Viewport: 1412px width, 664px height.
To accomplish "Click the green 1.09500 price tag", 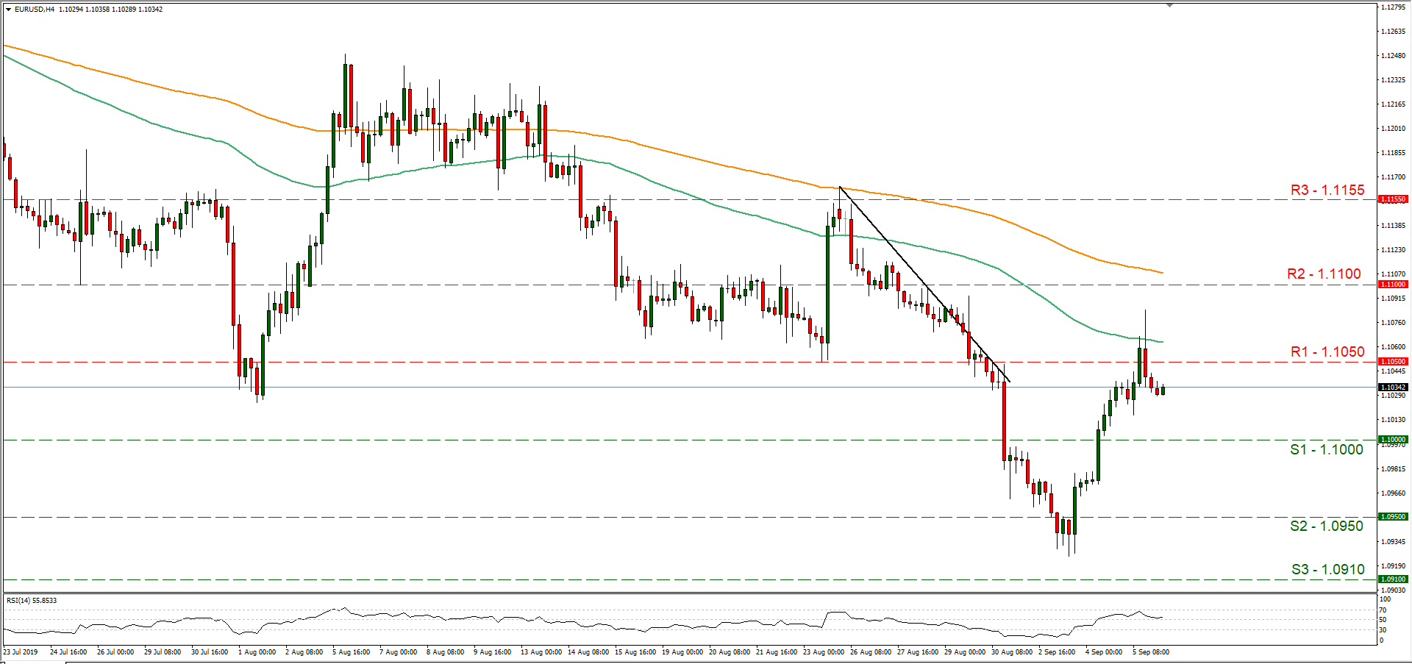I will click(1393, 517).
